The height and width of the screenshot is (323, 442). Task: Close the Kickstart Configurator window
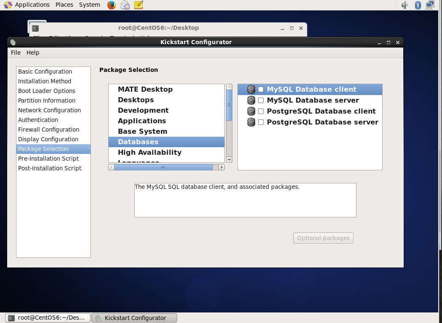[x=398, y=42]
